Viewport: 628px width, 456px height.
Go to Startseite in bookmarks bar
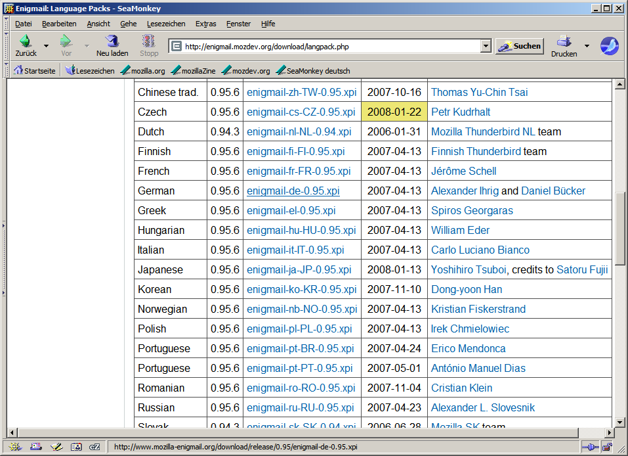coord(34,70)
